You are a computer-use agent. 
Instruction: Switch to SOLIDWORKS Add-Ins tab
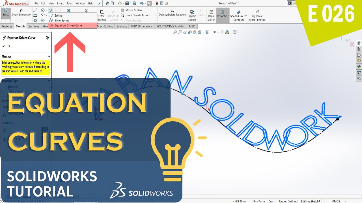coord(171,26)
